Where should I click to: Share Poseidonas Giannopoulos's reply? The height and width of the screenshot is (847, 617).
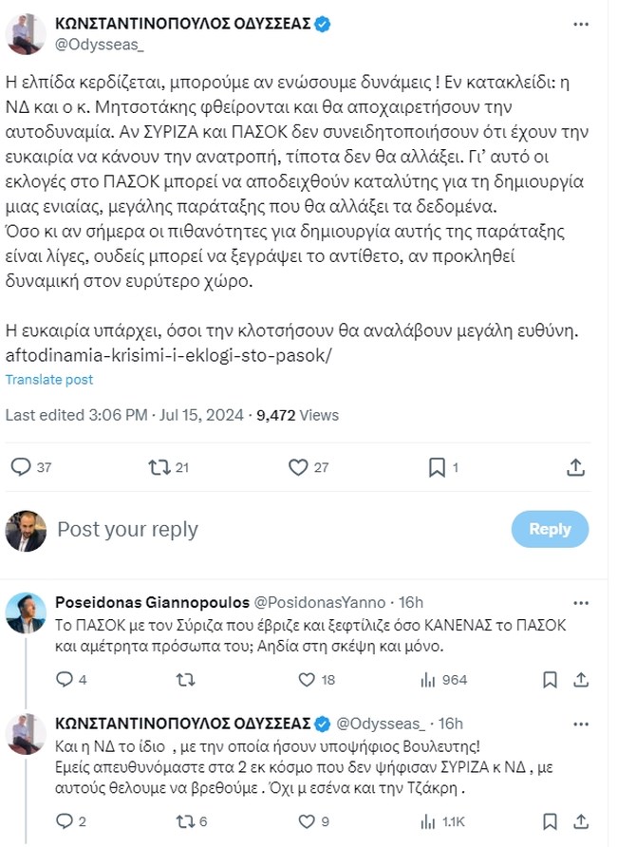(580, 679)
